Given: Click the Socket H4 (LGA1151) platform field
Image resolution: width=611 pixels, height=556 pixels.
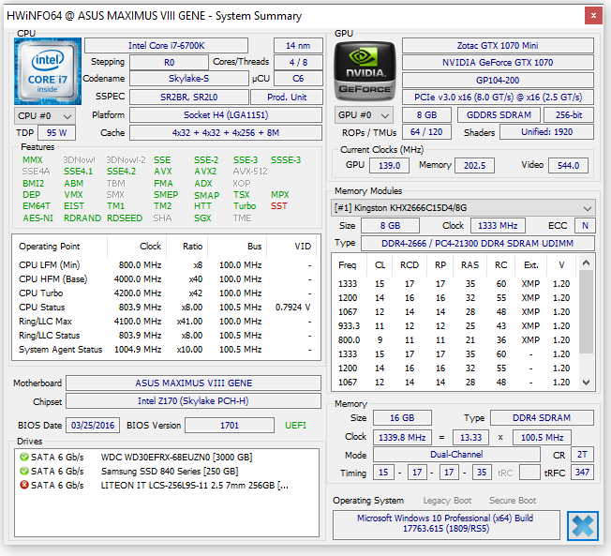Looking at the screenshot, I should point(226,115).
